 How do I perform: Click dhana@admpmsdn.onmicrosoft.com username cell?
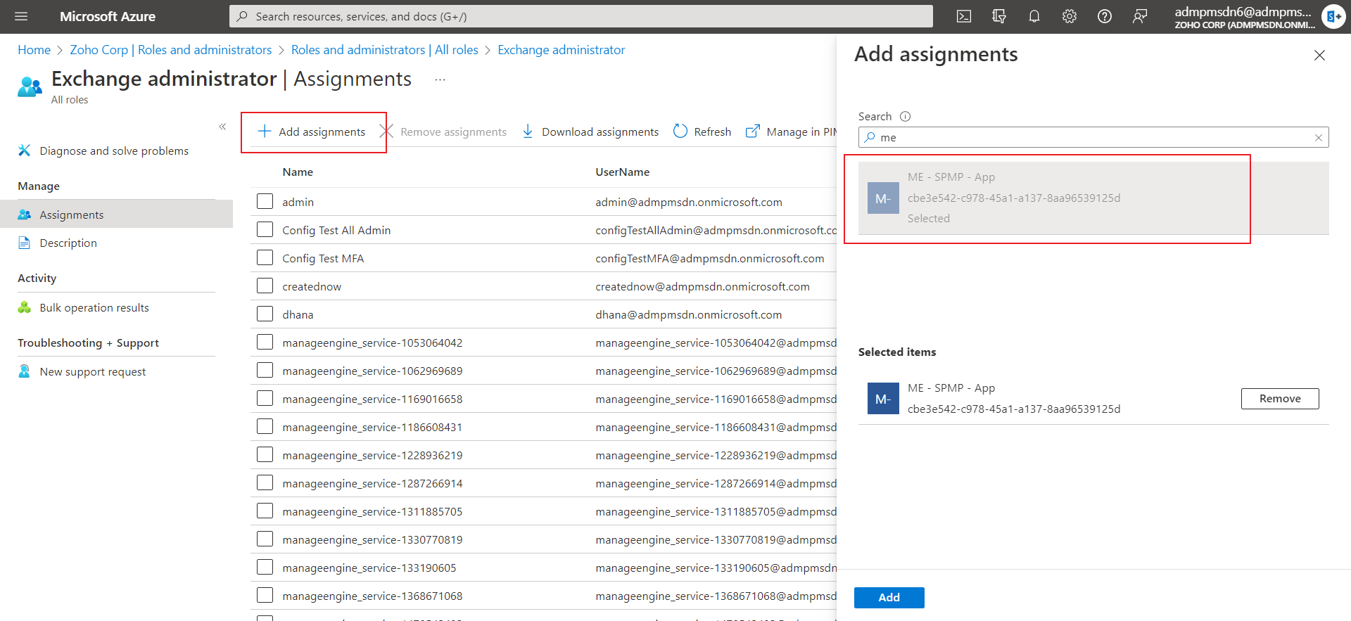pos(689,314)
